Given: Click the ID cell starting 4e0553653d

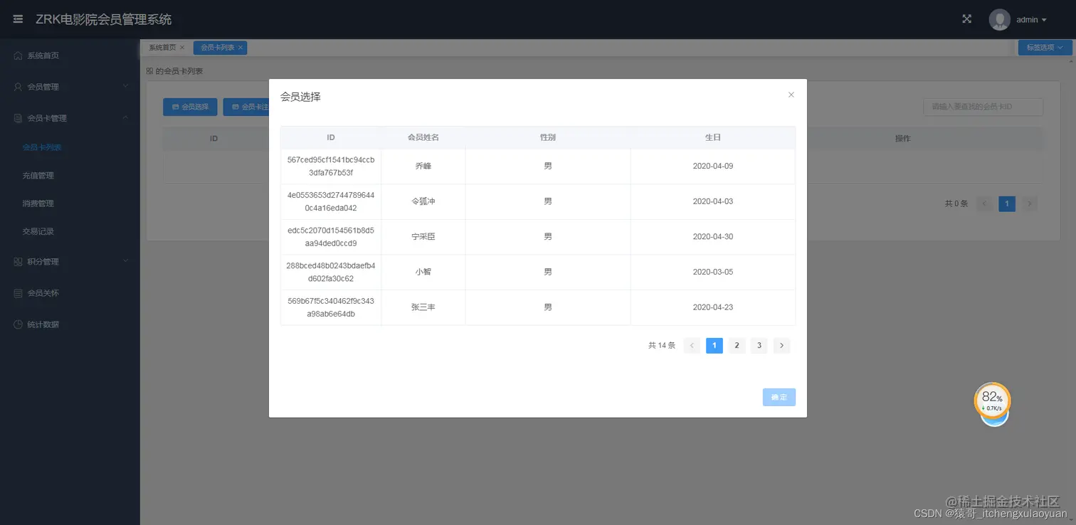Looking at the screenshot, I should click(331, 202).
